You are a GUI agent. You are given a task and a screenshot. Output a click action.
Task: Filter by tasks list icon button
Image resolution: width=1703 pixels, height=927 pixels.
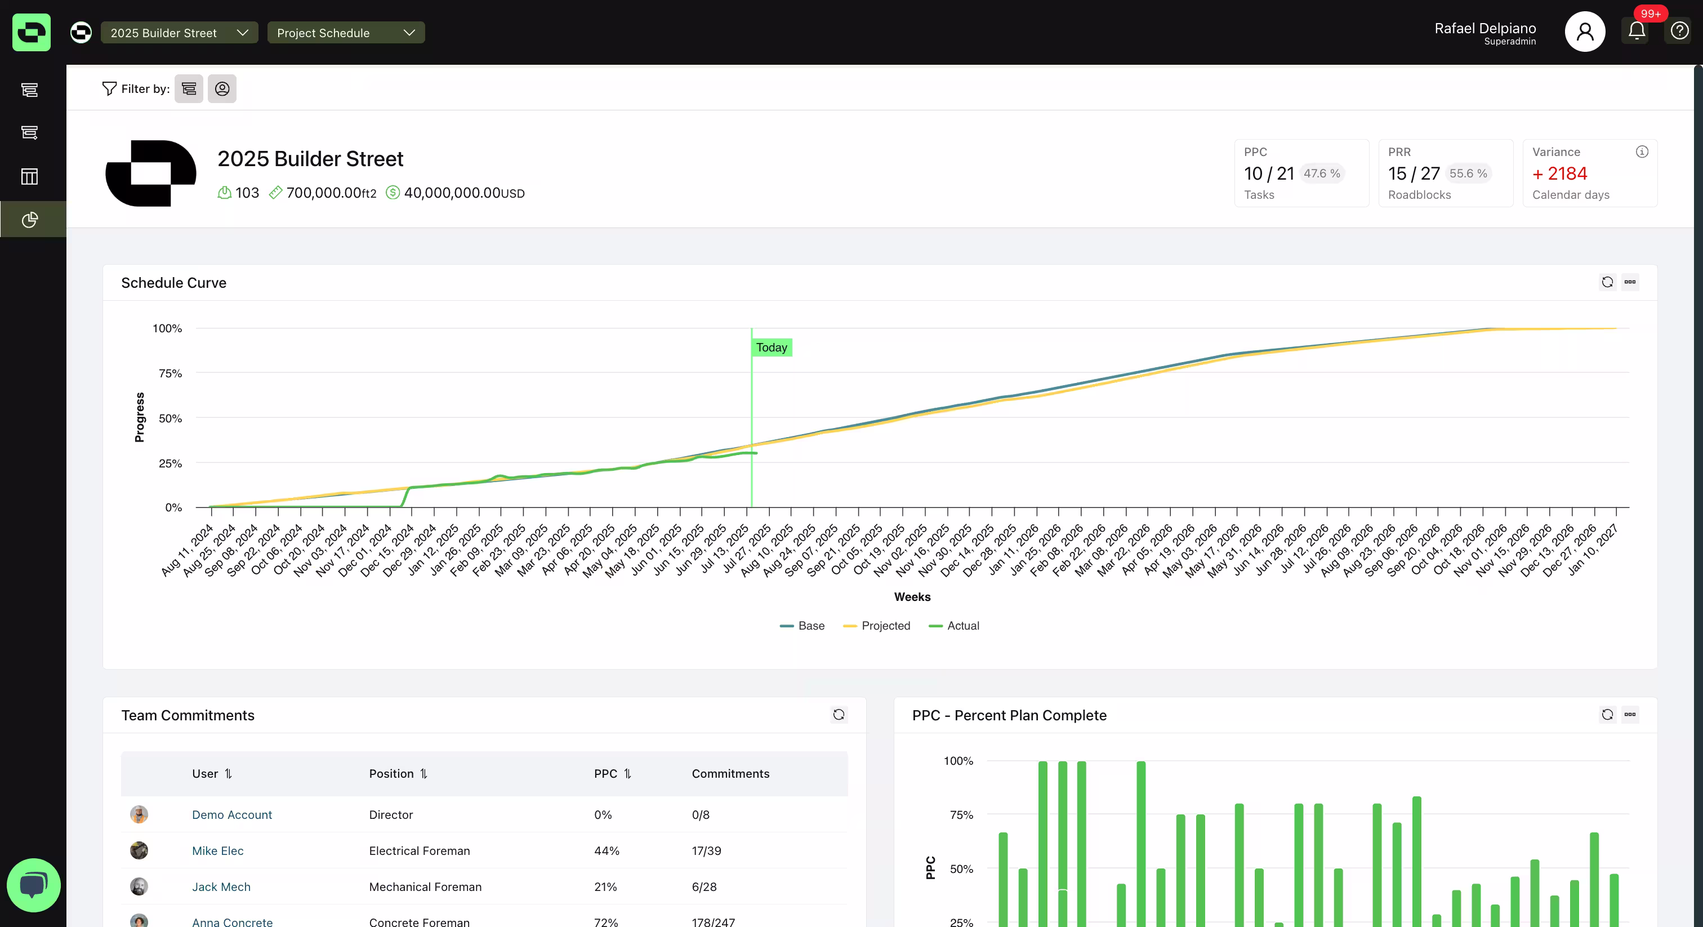click(x=189, y=88)
